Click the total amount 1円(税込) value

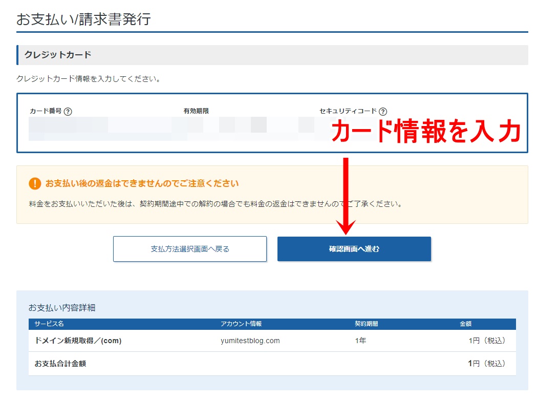coord(487,364)
